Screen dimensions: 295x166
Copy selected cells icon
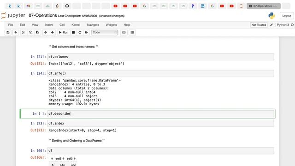30,32
